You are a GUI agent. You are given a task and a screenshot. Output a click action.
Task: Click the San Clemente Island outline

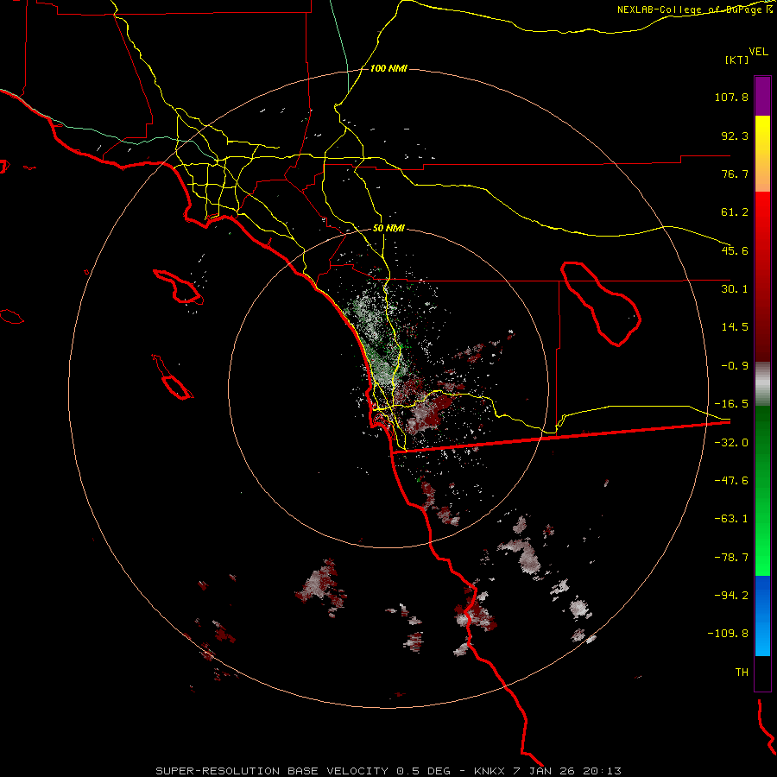click(x=173, y=377)
